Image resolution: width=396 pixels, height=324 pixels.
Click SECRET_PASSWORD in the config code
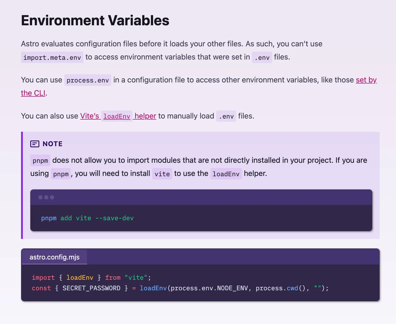click(91, 288)
